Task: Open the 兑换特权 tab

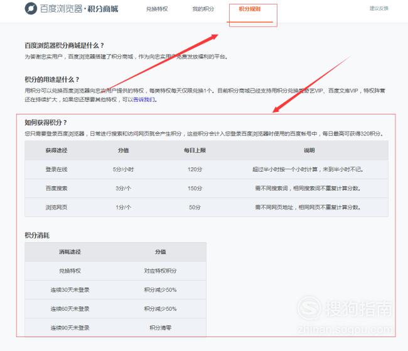Action: click(157, 9)
